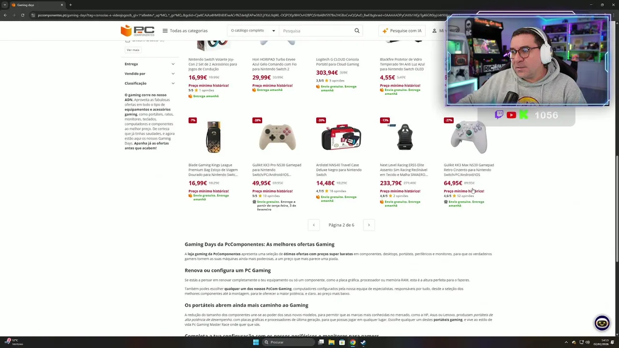Image resolution: width=619 pixels, height=348 pixels.
Task: Open Task View in taskbar
Action: pyautogui.click(x=321, y=342)
